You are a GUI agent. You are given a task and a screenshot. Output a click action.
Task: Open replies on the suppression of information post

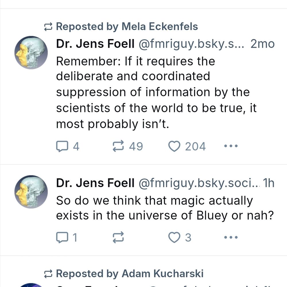[x=67, y=146]
